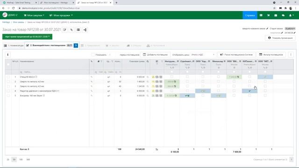Open the green offers deadline status dropdown

[27, 36]
